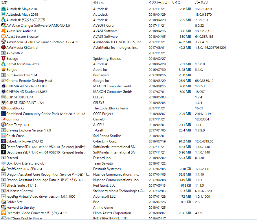Click the DraftSight 2017 icon

point(3,169)
